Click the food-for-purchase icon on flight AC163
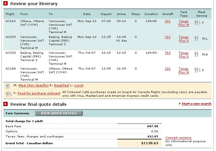 [197, 23]
